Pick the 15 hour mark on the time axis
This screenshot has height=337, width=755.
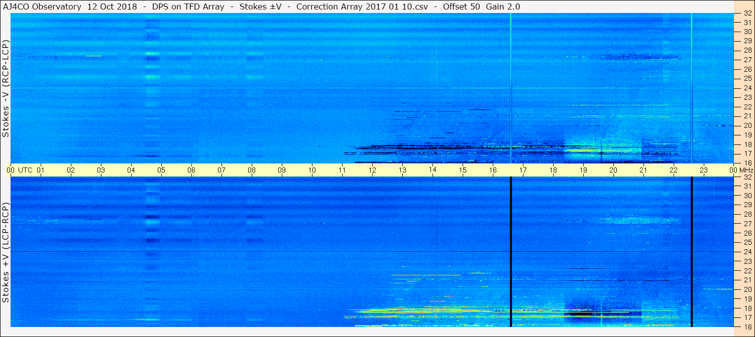pos(463,170)
